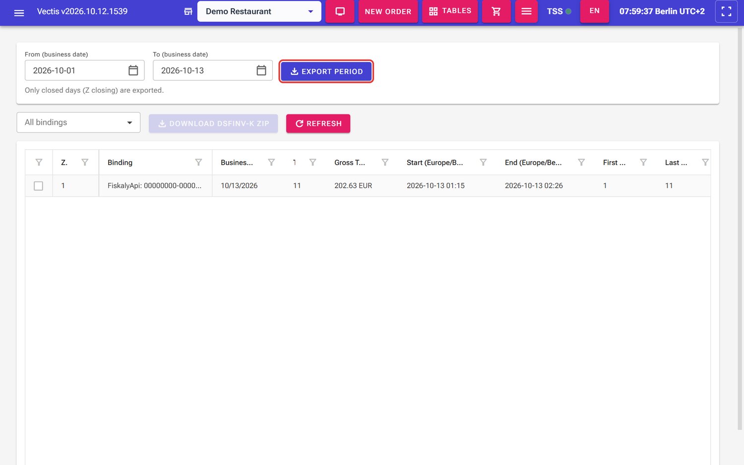Filter the First column

pyautogui.click(x=643, y=162)
